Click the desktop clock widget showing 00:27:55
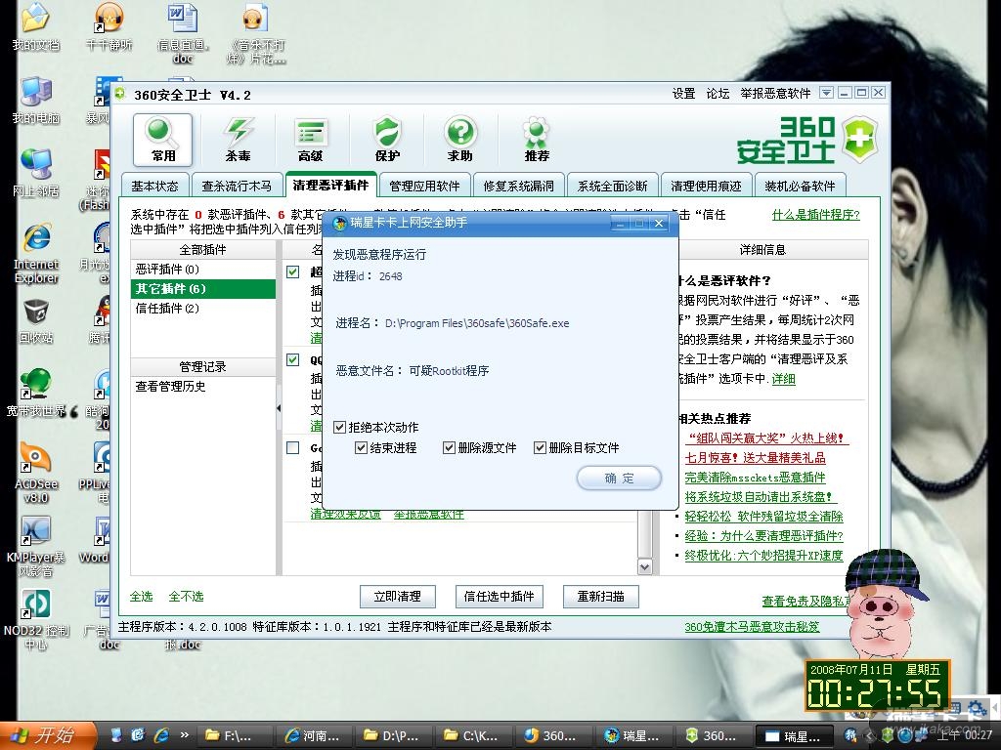Image resolution: width=1001 pixels, height=750 pixels. point(876,686)
